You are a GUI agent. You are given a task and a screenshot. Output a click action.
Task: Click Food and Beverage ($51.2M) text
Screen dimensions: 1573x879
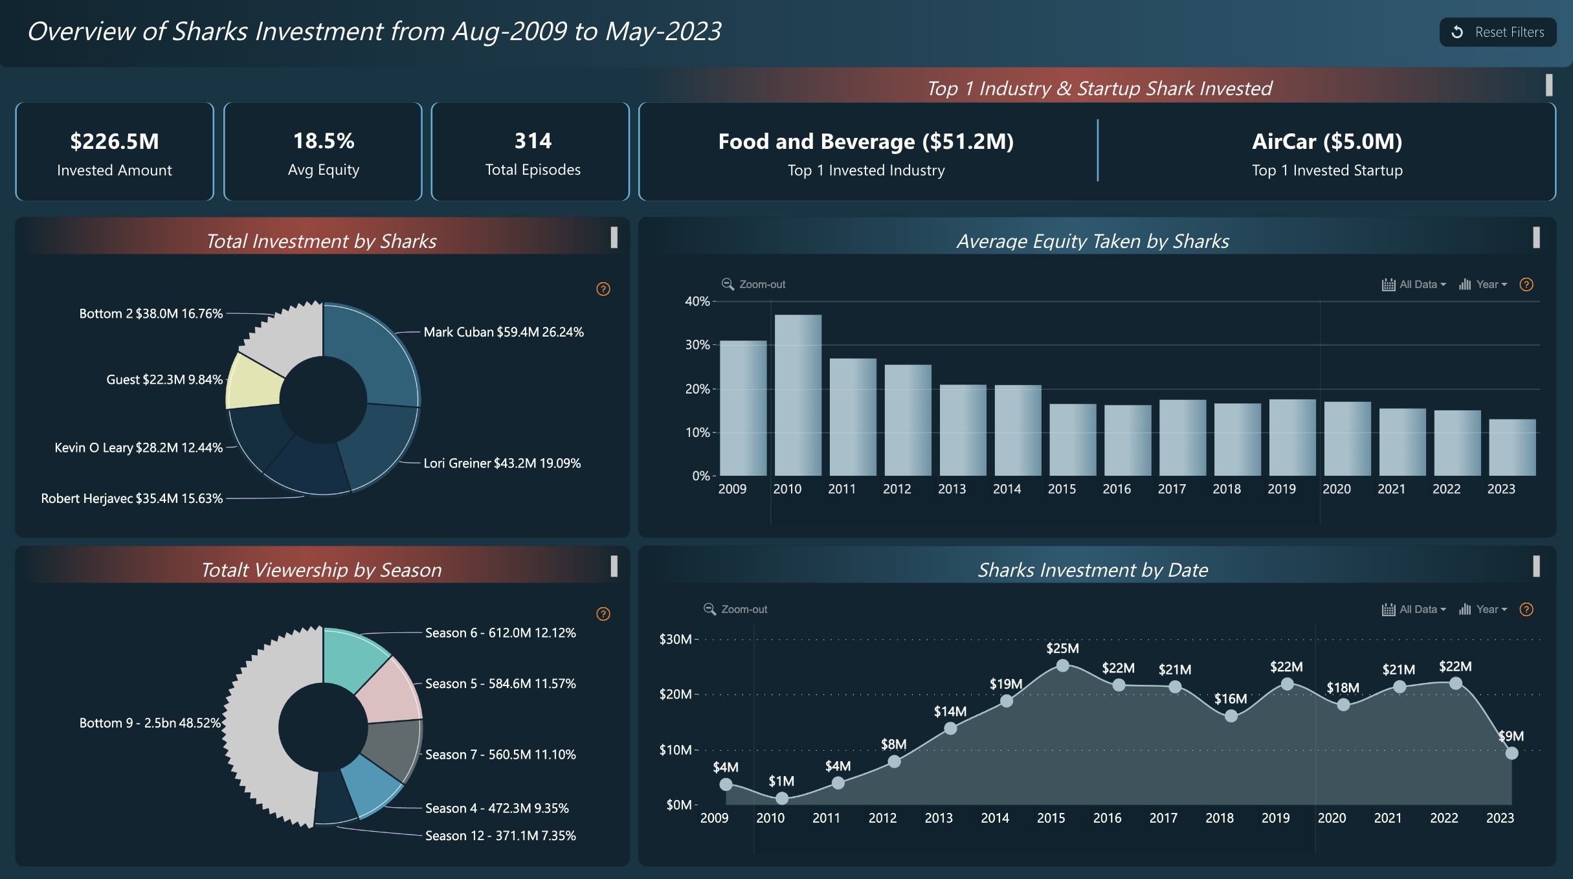(866, 142)
